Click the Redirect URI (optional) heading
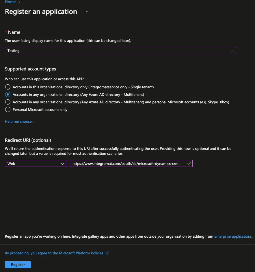 (28, 140)
